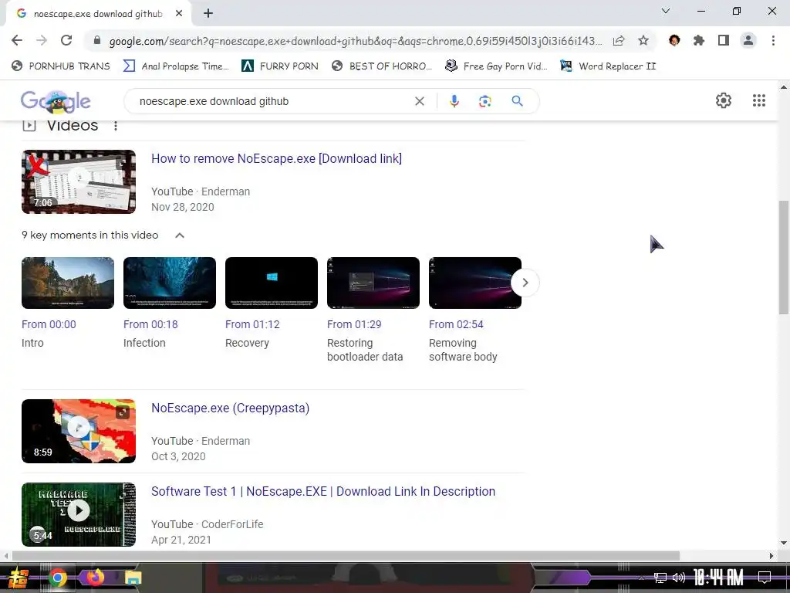Click the Google search query field

pos(272,101)
